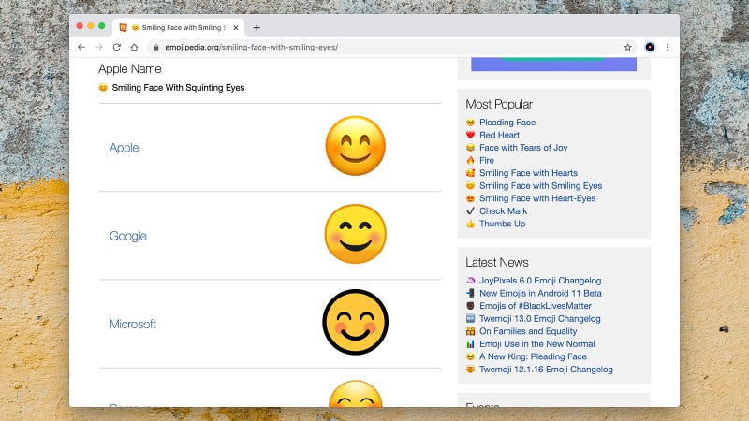Viewport: 749px width, 421px height.
Task: Click the Microsoft smiling emoji image
Action: coord(356,322)
